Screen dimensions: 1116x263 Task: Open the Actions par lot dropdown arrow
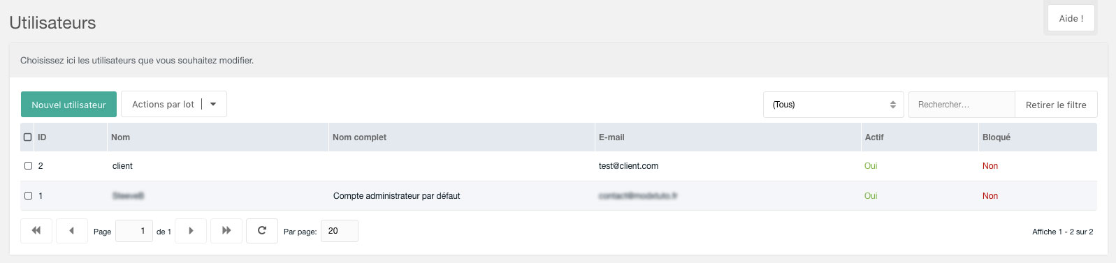click(213, 105)
